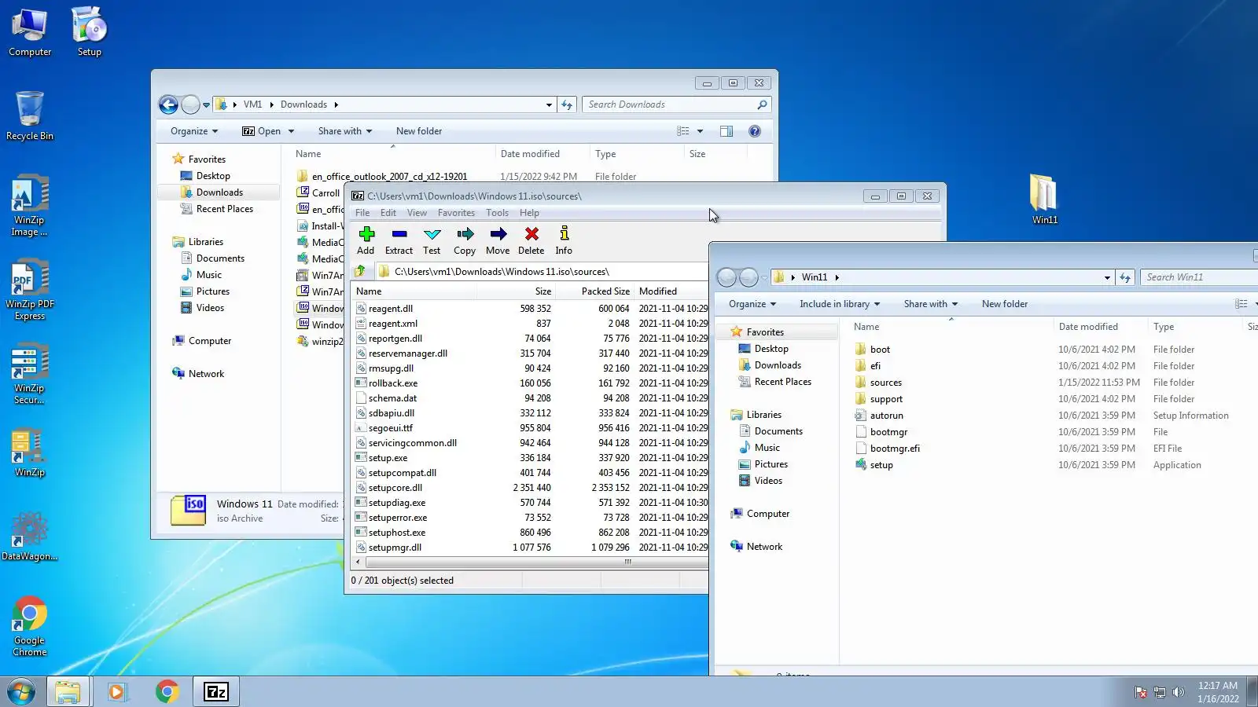
Task: Expand the Open dropdown arrow in Downloads window
Action: pos(291,131)
